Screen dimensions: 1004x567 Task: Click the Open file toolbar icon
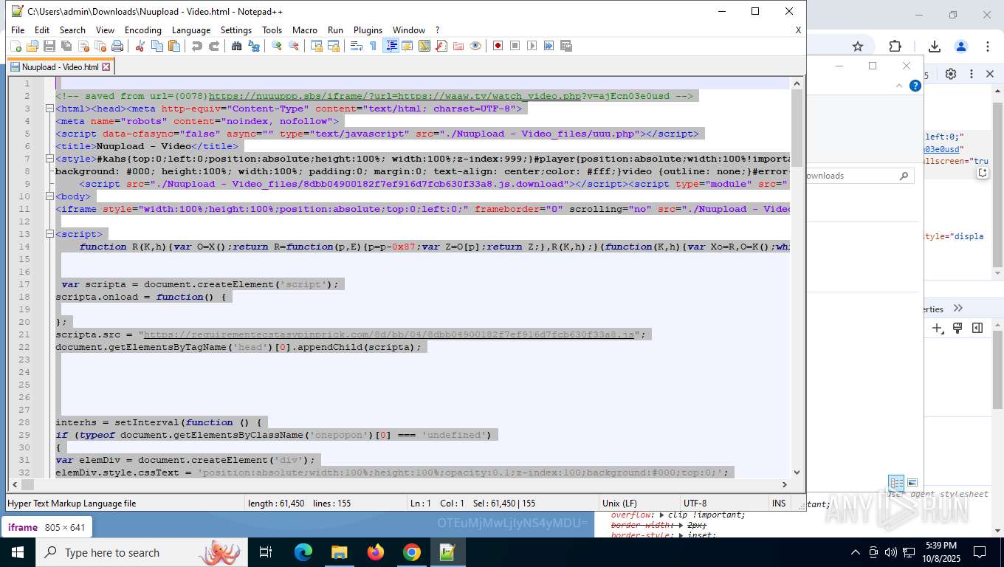coord(32,46)
